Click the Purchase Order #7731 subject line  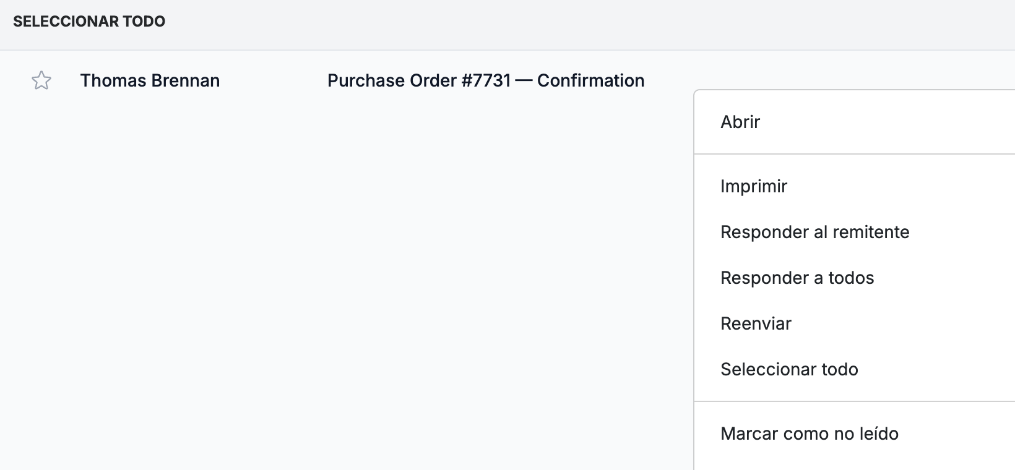[486, 80]
